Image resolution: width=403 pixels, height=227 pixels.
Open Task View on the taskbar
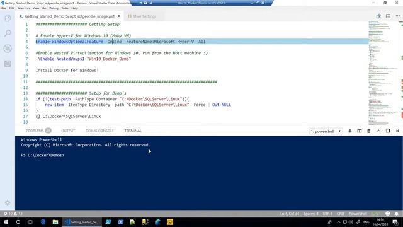click(x=30, y=222)
